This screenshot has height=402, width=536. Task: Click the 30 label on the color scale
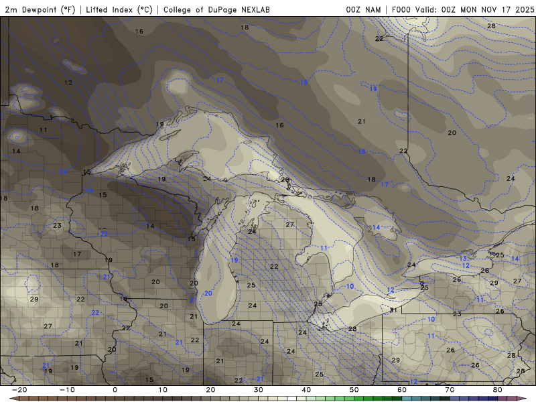pos(259,390)
